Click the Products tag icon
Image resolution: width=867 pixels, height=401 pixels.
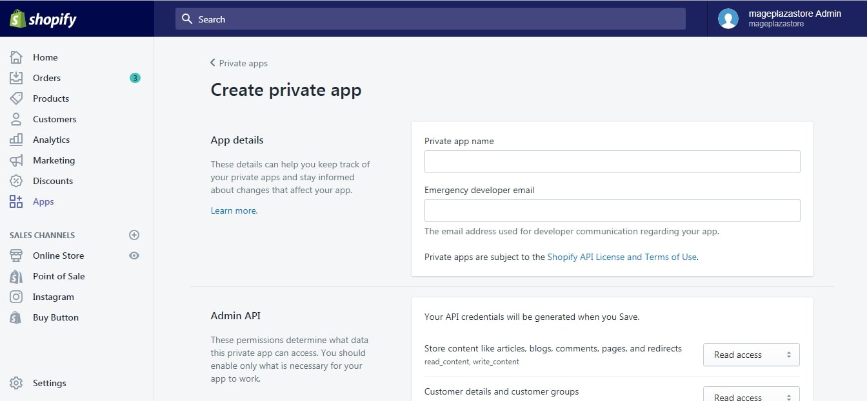[x=16, y=98]
